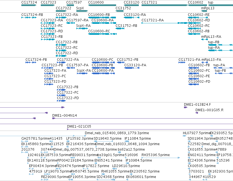
Task: Click transcript CG17322-RA label
Action: click(67, 15)
